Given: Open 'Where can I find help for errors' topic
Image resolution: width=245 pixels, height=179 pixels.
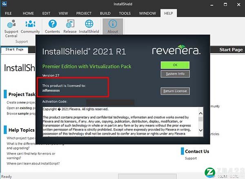Looking at the screenshot, I should [x=31, y=156].
